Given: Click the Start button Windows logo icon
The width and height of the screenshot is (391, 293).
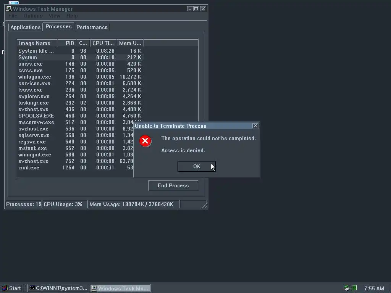Looking at the screenshot, I should click(5, 288).
